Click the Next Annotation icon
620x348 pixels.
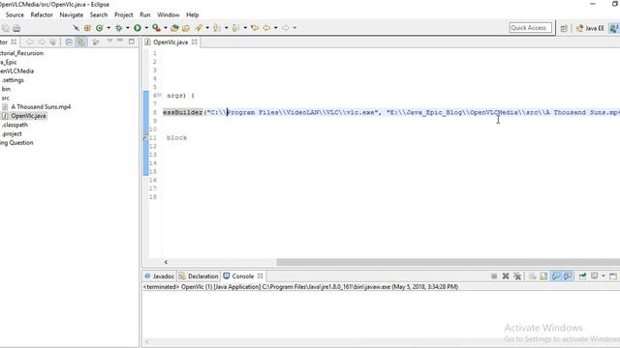coord(217,28)
